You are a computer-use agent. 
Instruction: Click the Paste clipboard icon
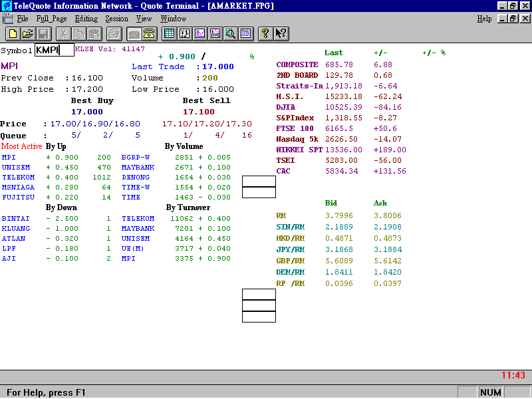(x=94, y=34)
